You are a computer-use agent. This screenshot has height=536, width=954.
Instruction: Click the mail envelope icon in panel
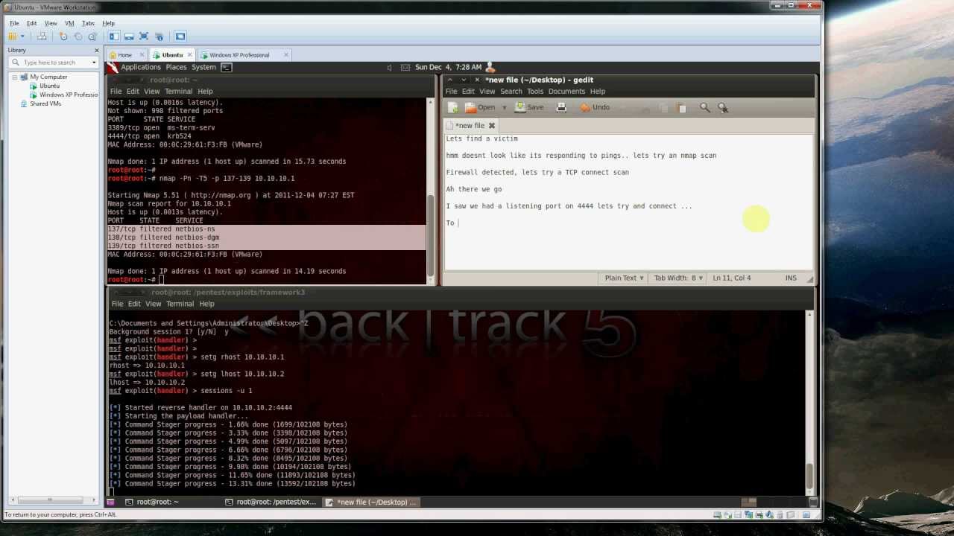(405, 67)
